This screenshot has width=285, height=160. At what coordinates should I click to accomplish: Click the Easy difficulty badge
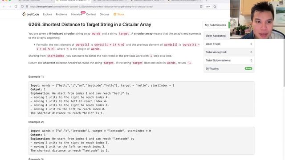tap(248, 68)
